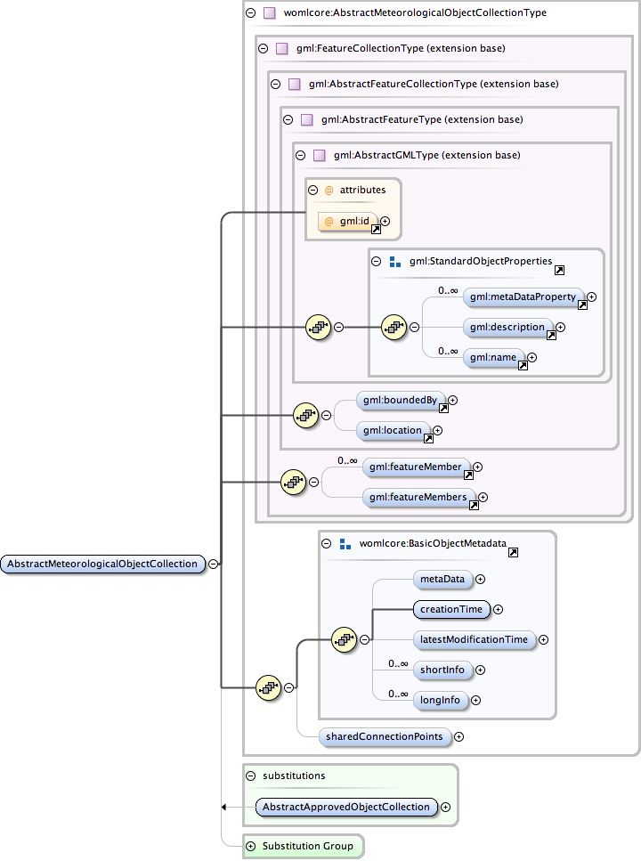This screenshot has height=861, width=641.
Task: Collapse gml:FeatureCollectionType extension base
Action: [x=264, y=48]
